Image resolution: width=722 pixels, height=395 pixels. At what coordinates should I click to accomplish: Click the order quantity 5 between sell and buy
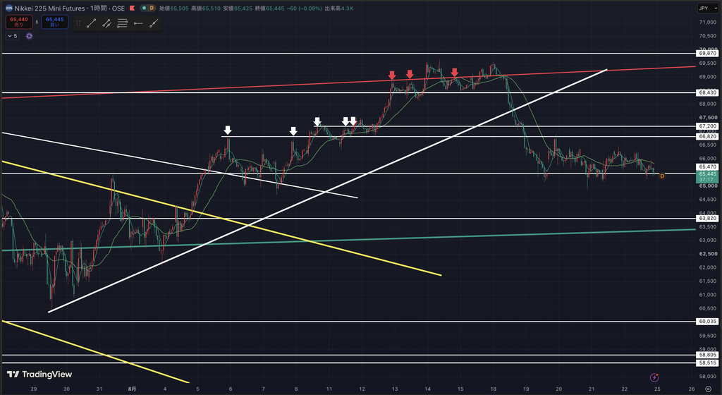[37, 22]
